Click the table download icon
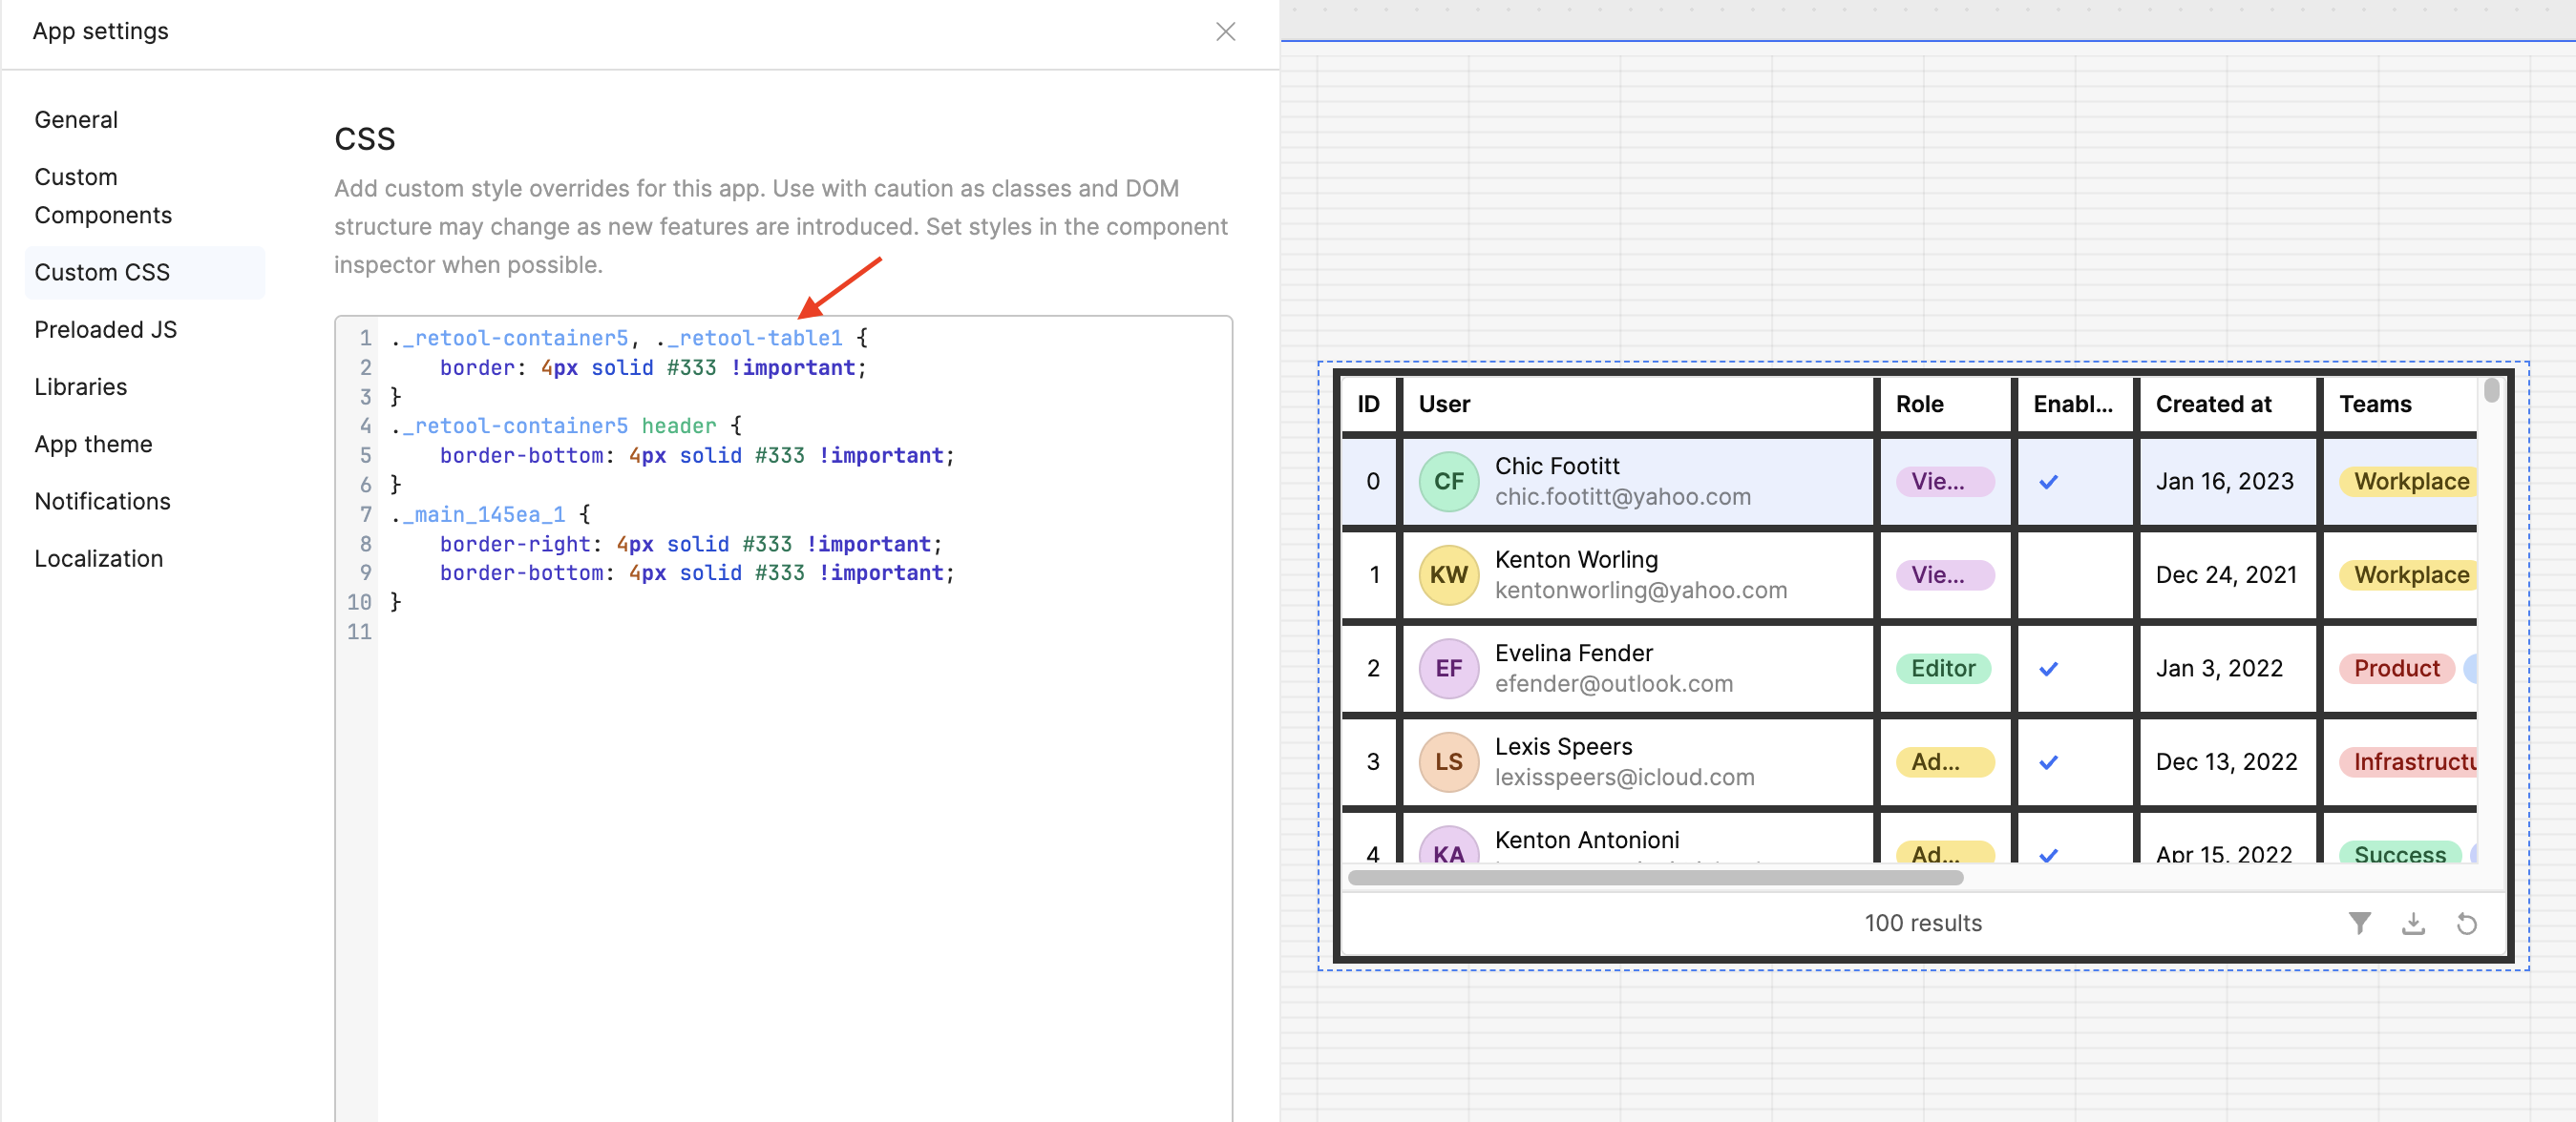This screenshot has height=1122, width=2576. coord(2413,924)
